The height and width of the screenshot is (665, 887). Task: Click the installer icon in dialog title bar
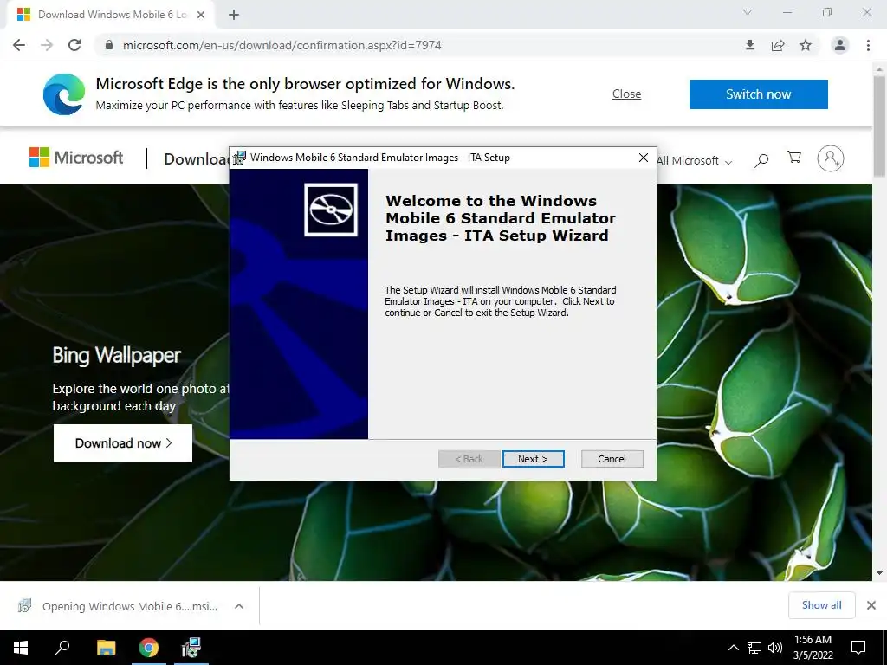[240, 158]
